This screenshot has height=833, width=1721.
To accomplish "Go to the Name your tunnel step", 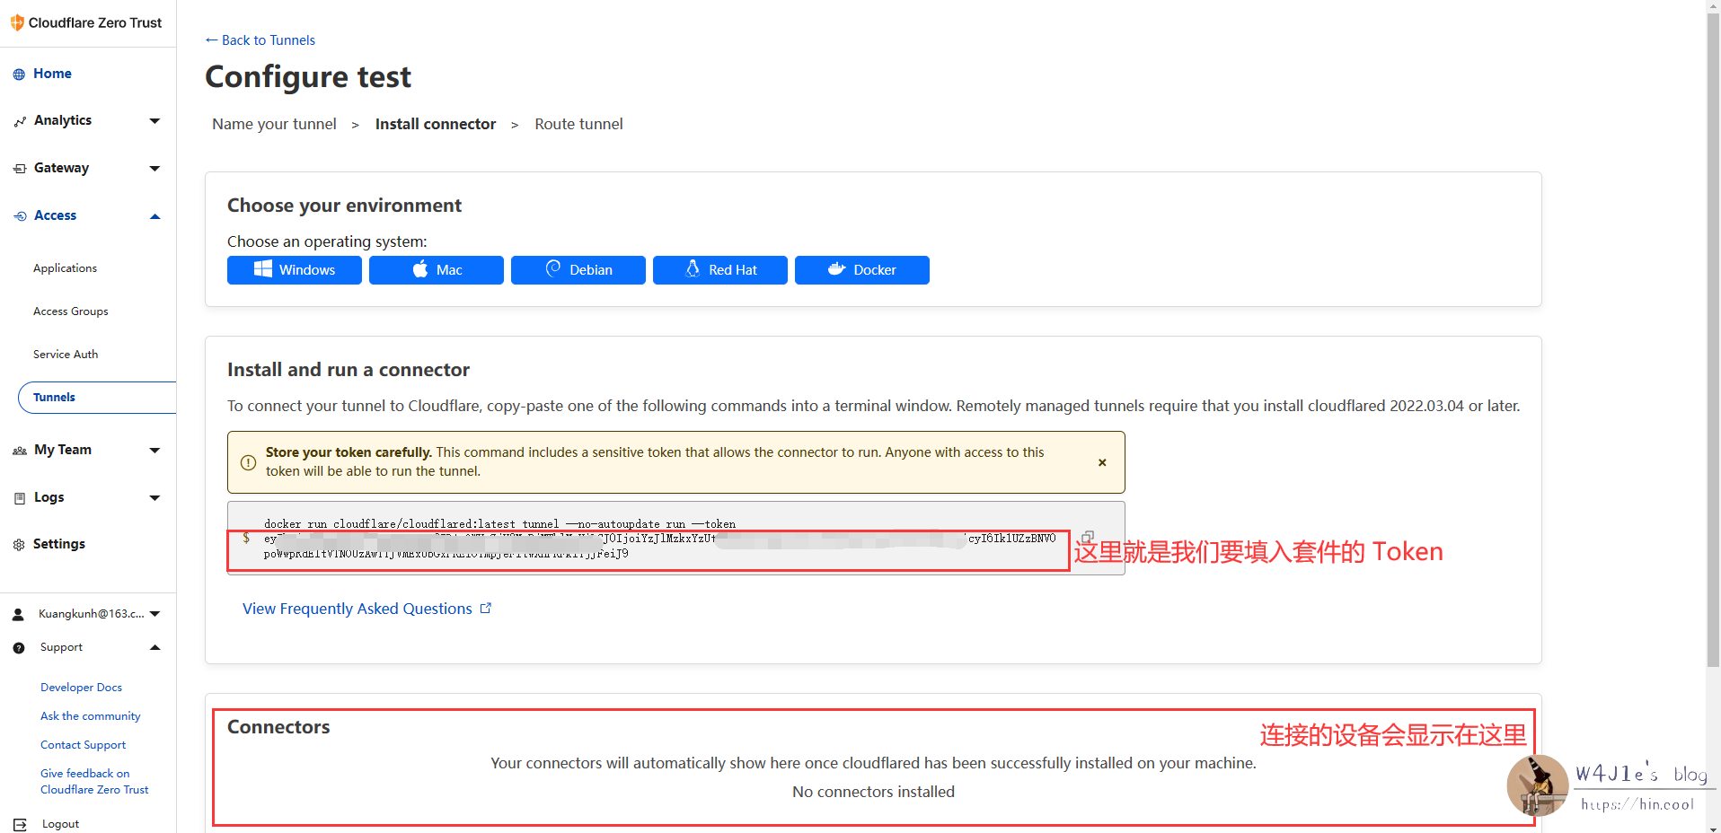I will click(x=274, y=124).
